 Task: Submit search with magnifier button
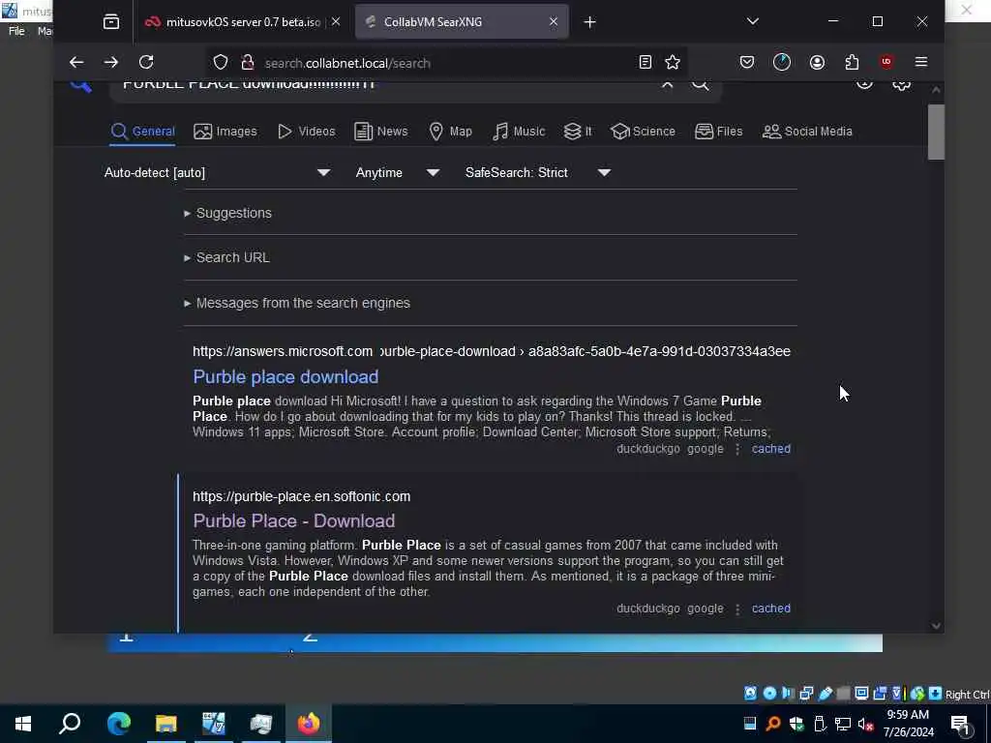(701, 84)
